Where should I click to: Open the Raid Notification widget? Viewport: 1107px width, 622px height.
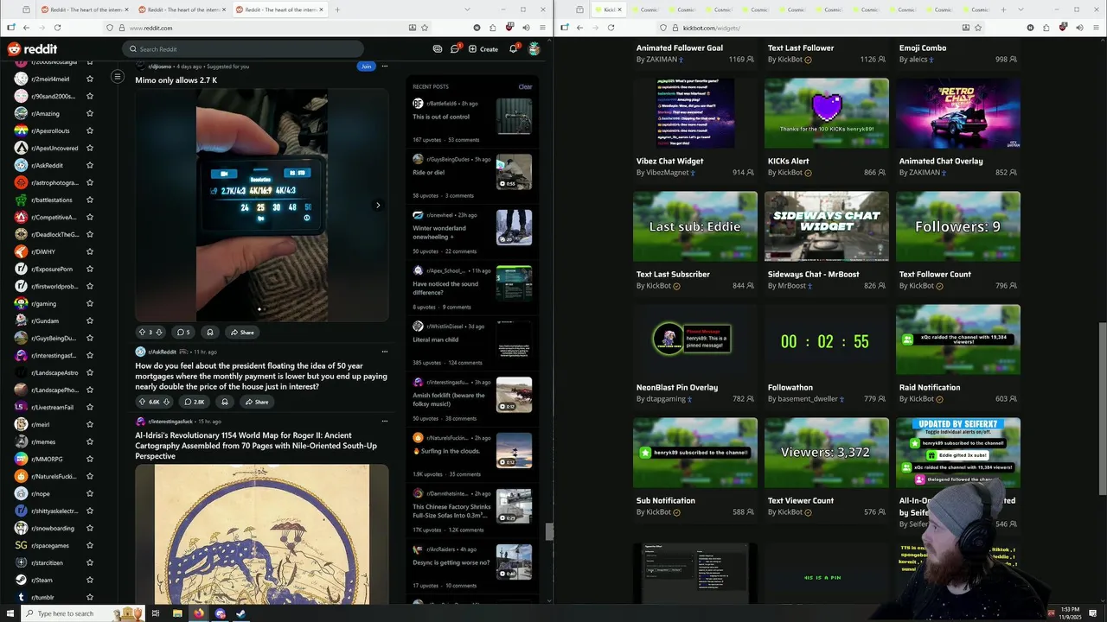958,340
